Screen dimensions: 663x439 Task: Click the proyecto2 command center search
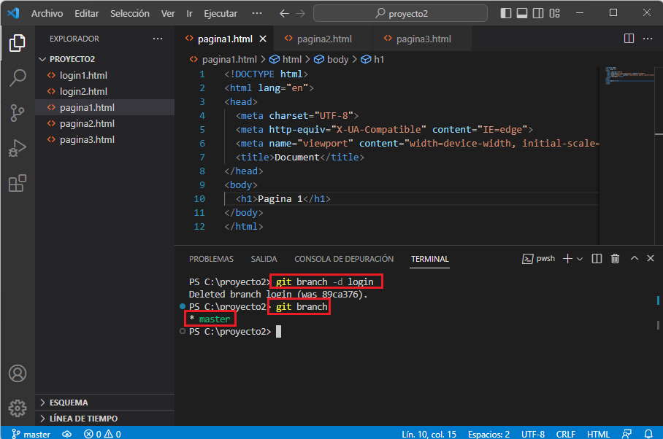pyautogui.click(x=400, y=14)
